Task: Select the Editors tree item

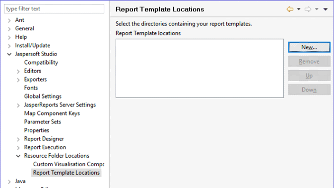Action: pyautogui.click(x=33, y=71)
